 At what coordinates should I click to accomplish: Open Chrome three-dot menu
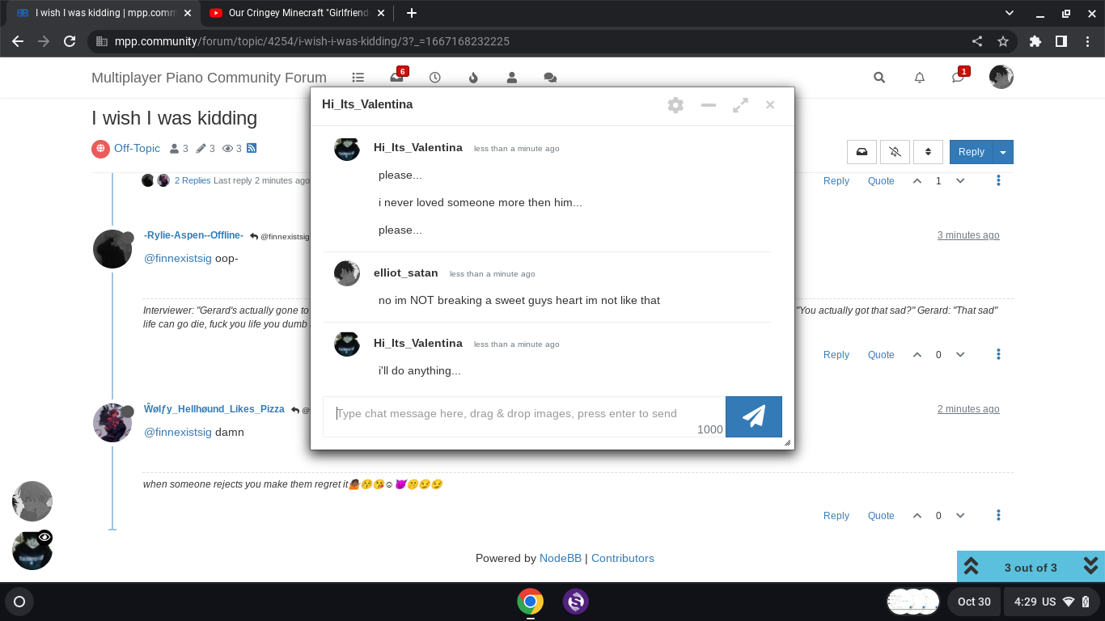(x=1086, y=41)
